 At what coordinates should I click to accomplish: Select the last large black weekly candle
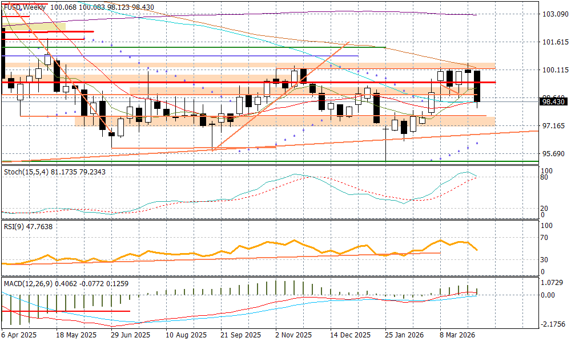(x=477, y=85)
